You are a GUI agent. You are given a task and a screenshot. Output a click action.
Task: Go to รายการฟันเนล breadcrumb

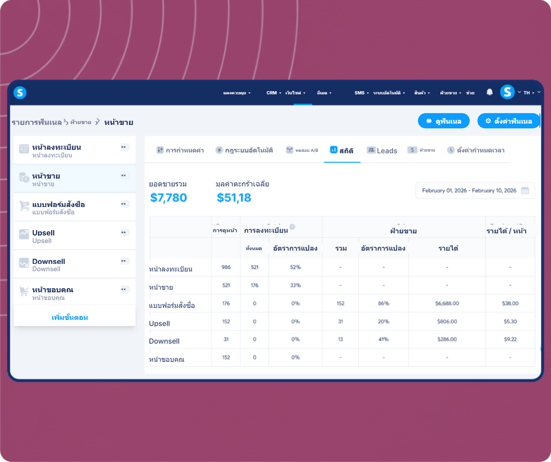click(37, 122)
